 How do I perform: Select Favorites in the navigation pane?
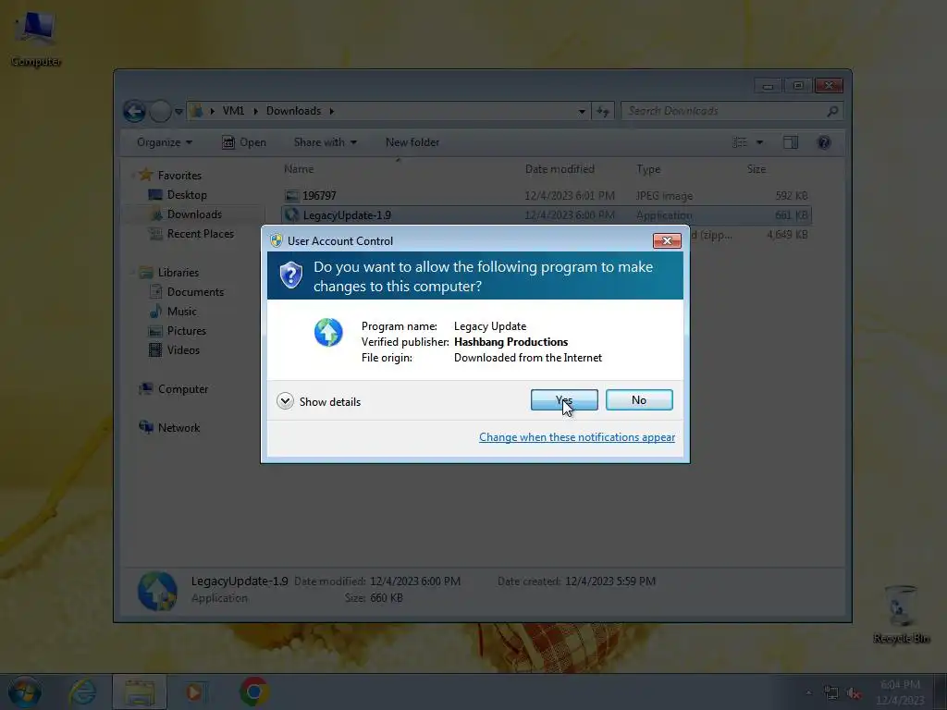(179, 176)
